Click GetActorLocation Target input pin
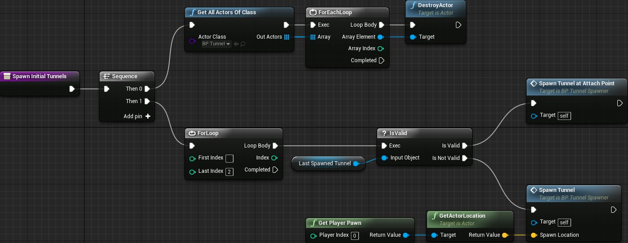This screenshot has width=628, height=243. (x=433, y=235)
